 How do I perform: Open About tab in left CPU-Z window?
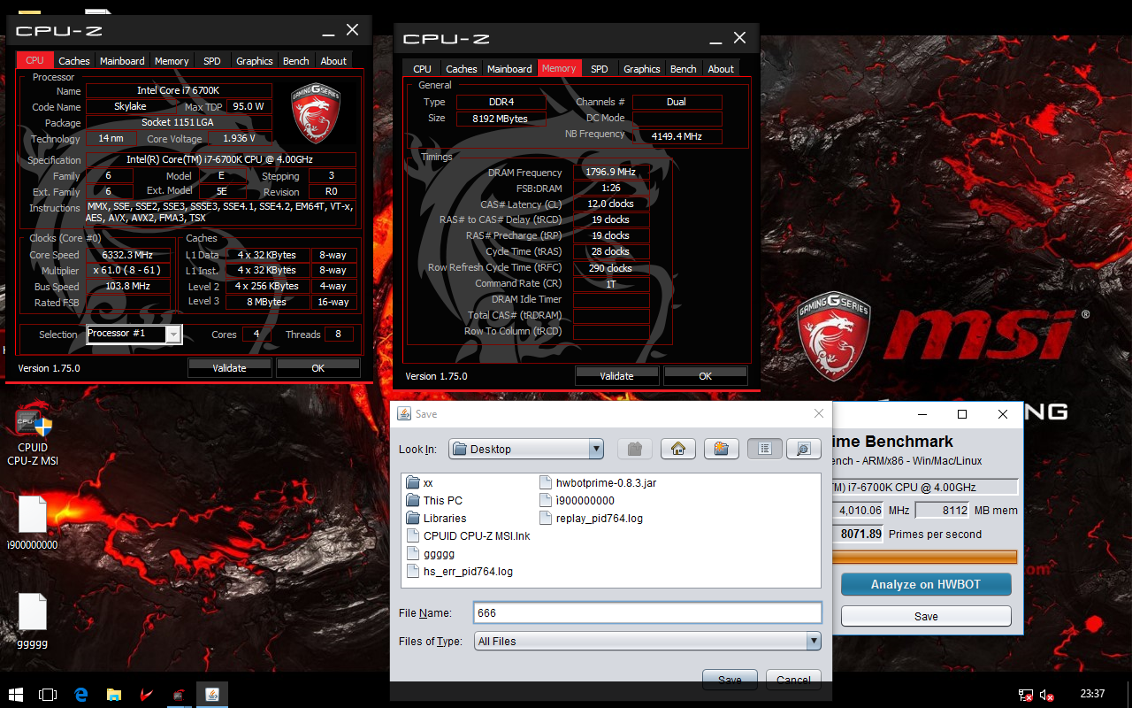click(x=333, y=61)
